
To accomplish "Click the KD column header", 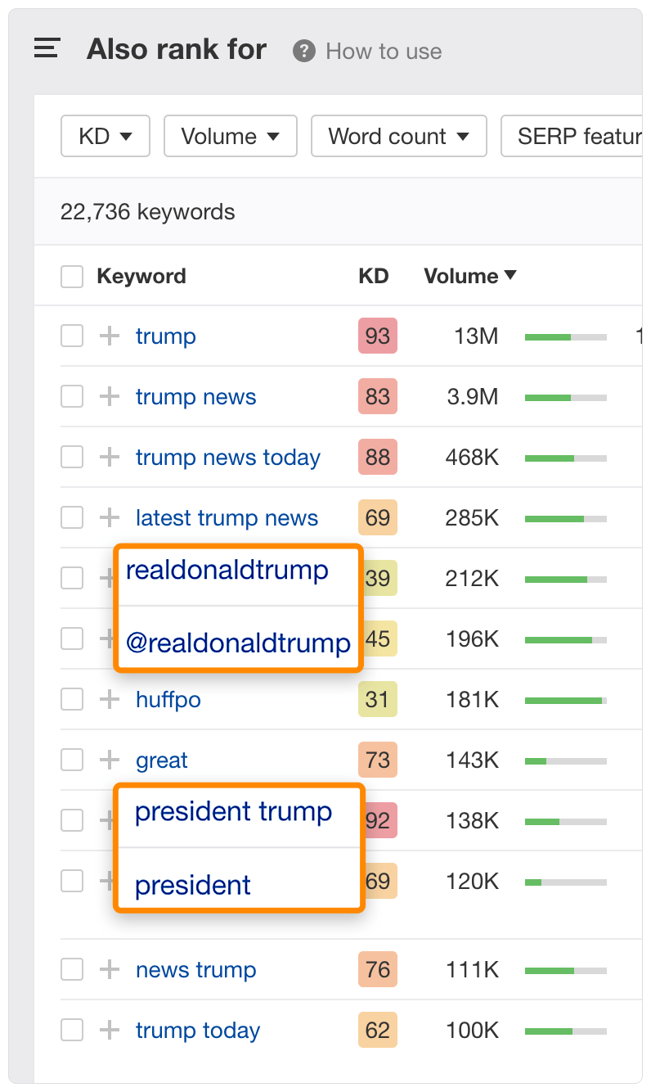I will (x=373, y=277).
